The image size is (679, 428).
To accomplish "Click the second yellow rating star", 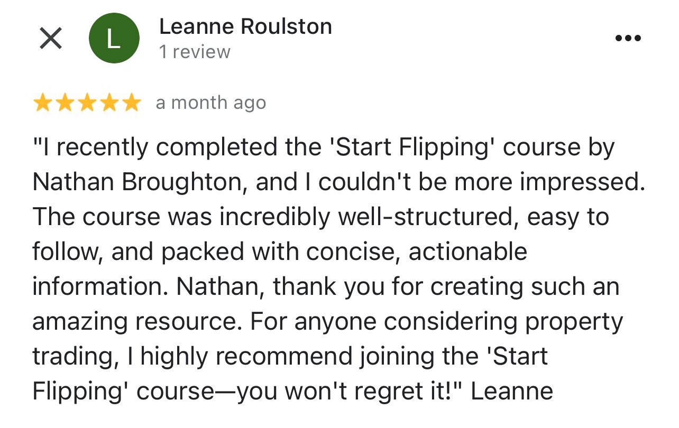I will (x=65, y=103).
